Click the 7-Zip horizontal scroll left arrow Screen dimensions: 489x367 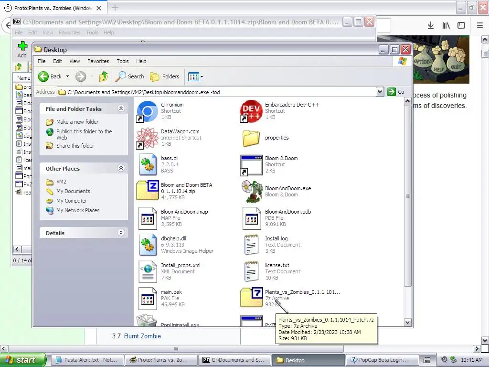point(17,249)
